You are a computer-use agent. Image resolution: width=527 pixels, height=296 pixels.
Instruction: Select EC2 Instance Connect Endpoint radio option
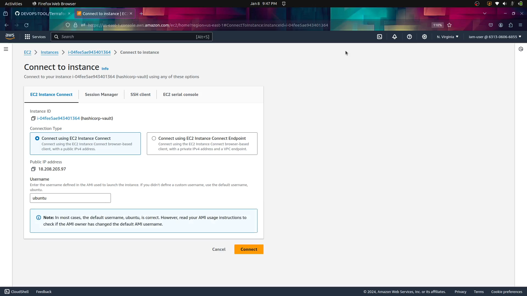154,138
